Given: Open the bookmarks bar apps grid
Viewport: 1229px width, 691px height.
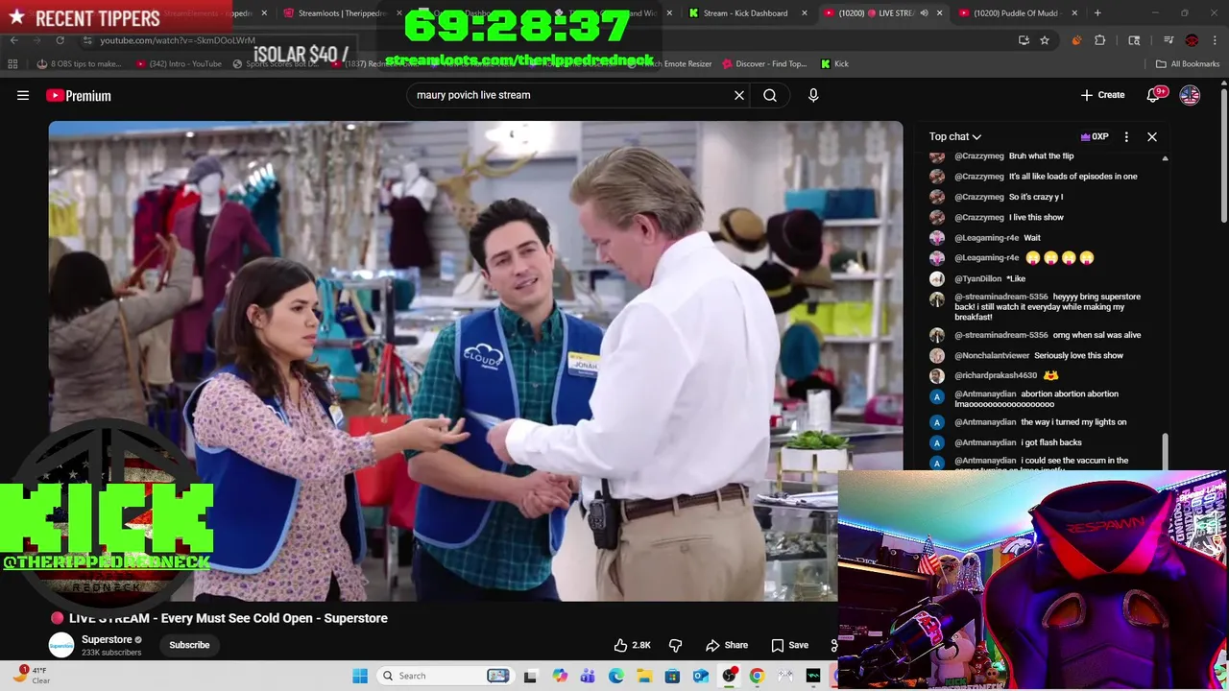Looking at the screenshot, I should (x=12, y=63).
